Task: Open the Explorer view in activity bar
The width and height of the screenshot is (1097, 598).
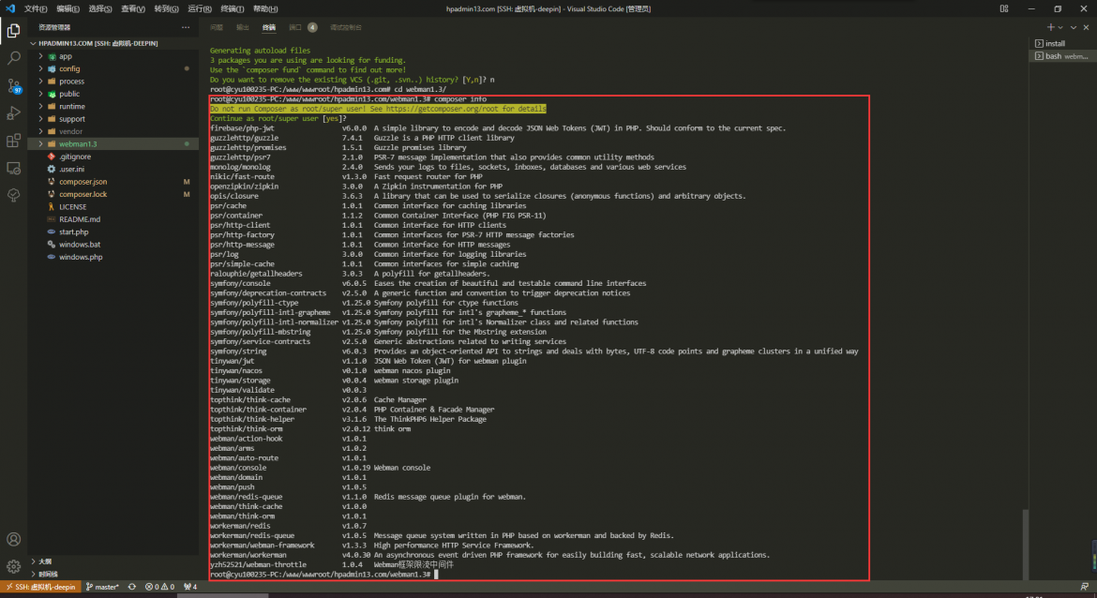Action: click(13, 31)
